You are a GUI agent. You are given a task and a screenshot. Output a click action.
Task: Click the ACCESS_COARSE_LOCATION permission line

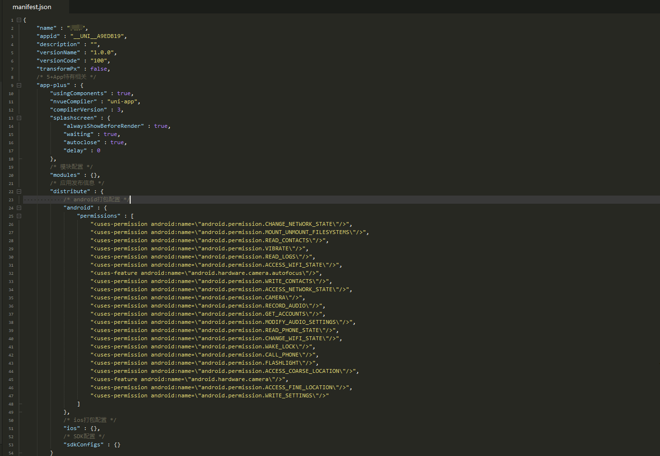tap(225, 371)
